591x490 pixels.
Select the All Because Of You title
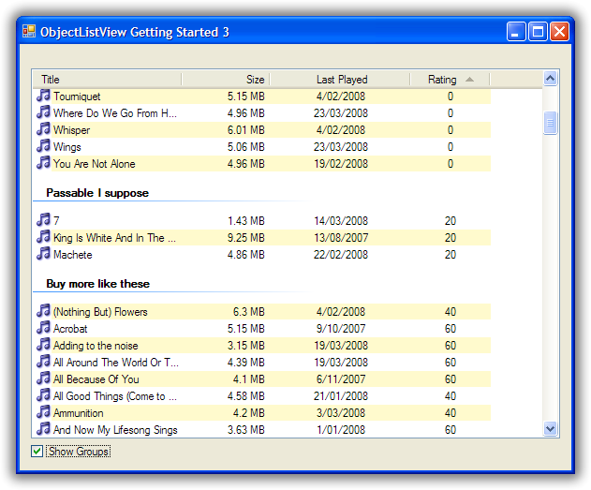[96, 379]
